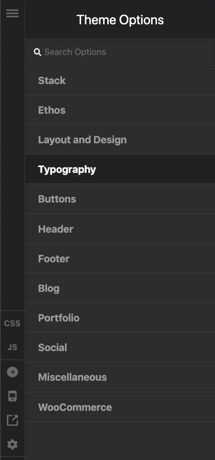Open the Portfolio settings
Viewport: 215px width, 460px height.
click(x=120, y=317)
